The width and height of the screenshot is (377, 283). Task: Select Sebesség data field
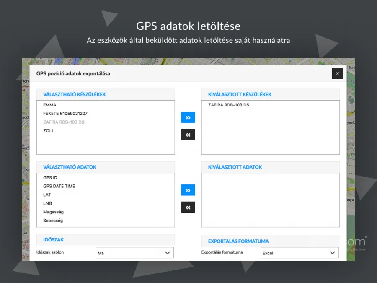tap(106, 221)
